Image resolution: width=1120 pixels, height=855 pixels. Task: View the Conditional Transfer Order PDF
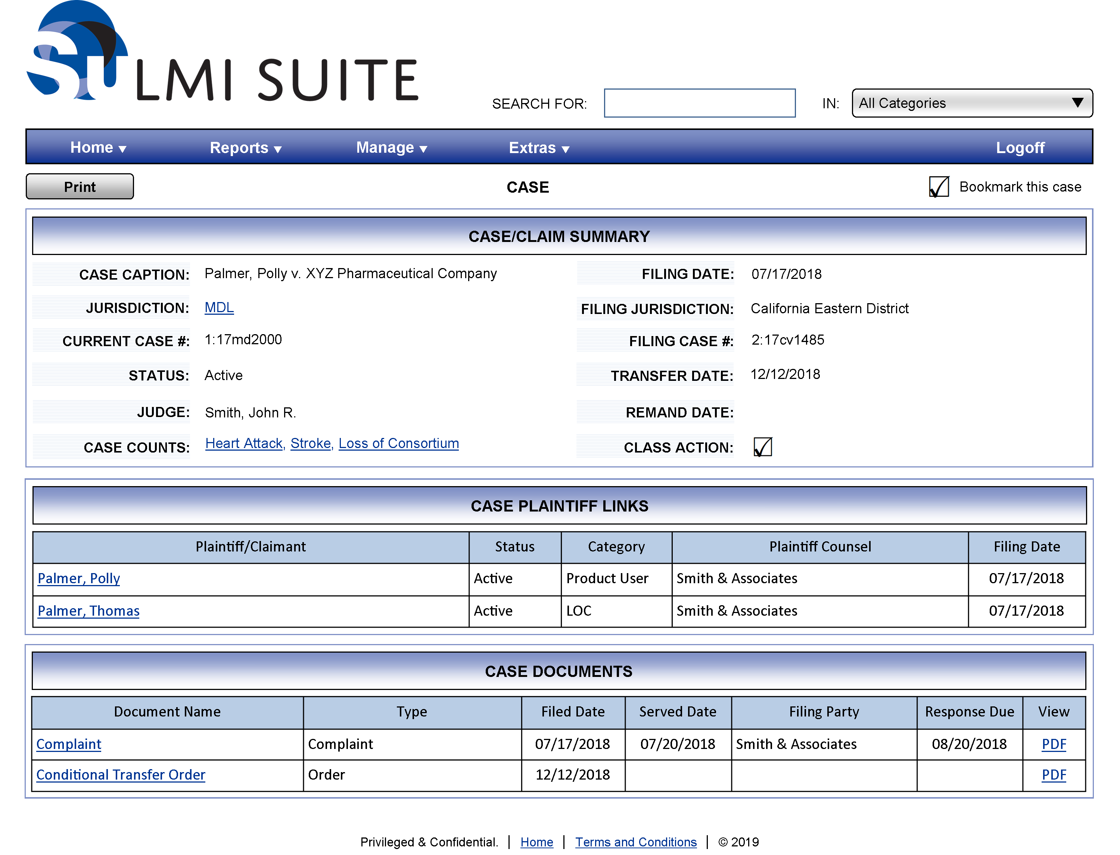1053,775
